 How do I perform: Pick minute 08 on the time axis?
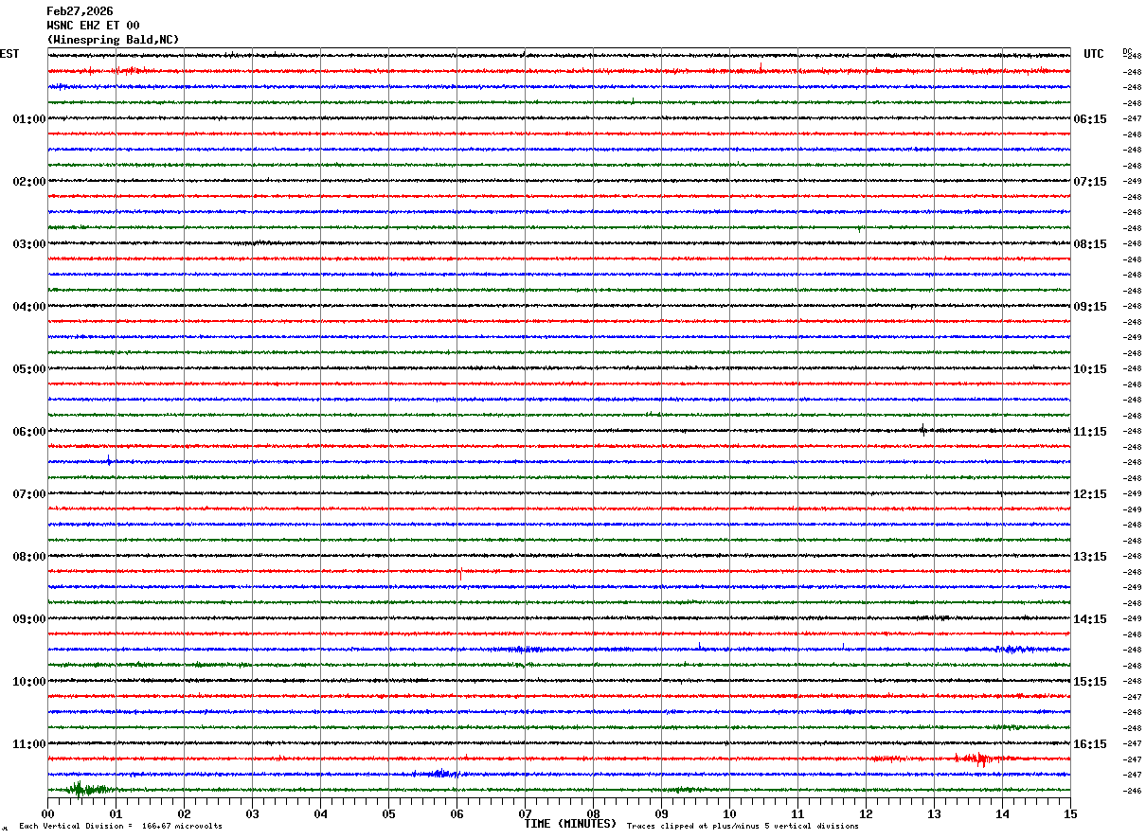(x=593, y=813)
